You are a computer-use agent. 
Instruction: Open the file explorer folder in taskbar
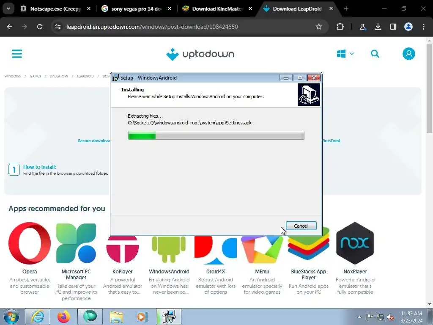click(x=116, y=317)
